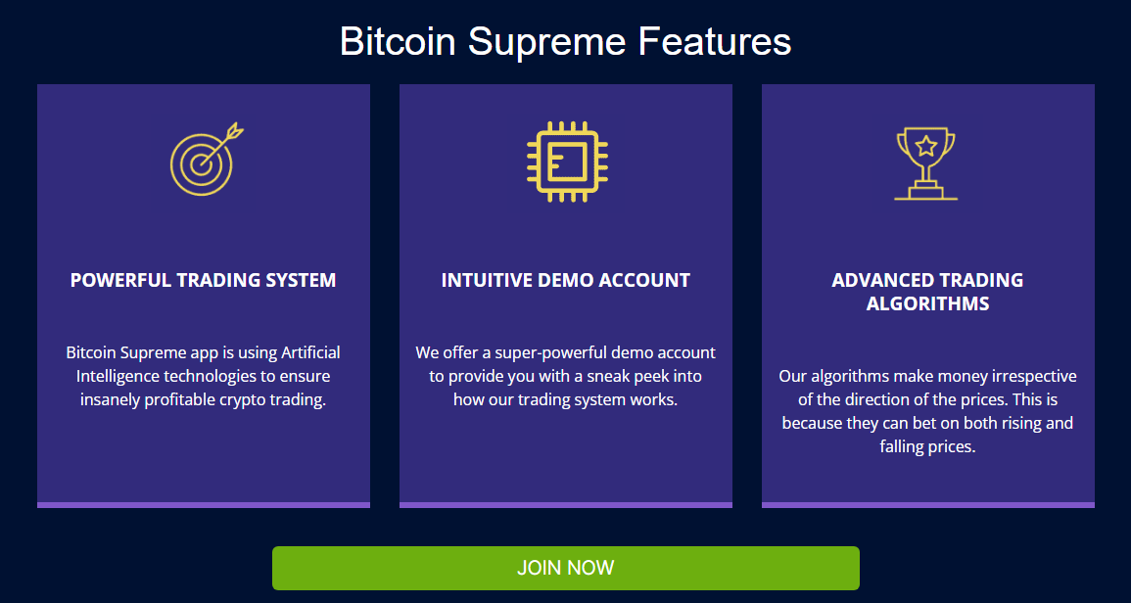Click purple bar under Powerful Trading card
This screenshot has width=1131, height=603.
pos(204,505)
